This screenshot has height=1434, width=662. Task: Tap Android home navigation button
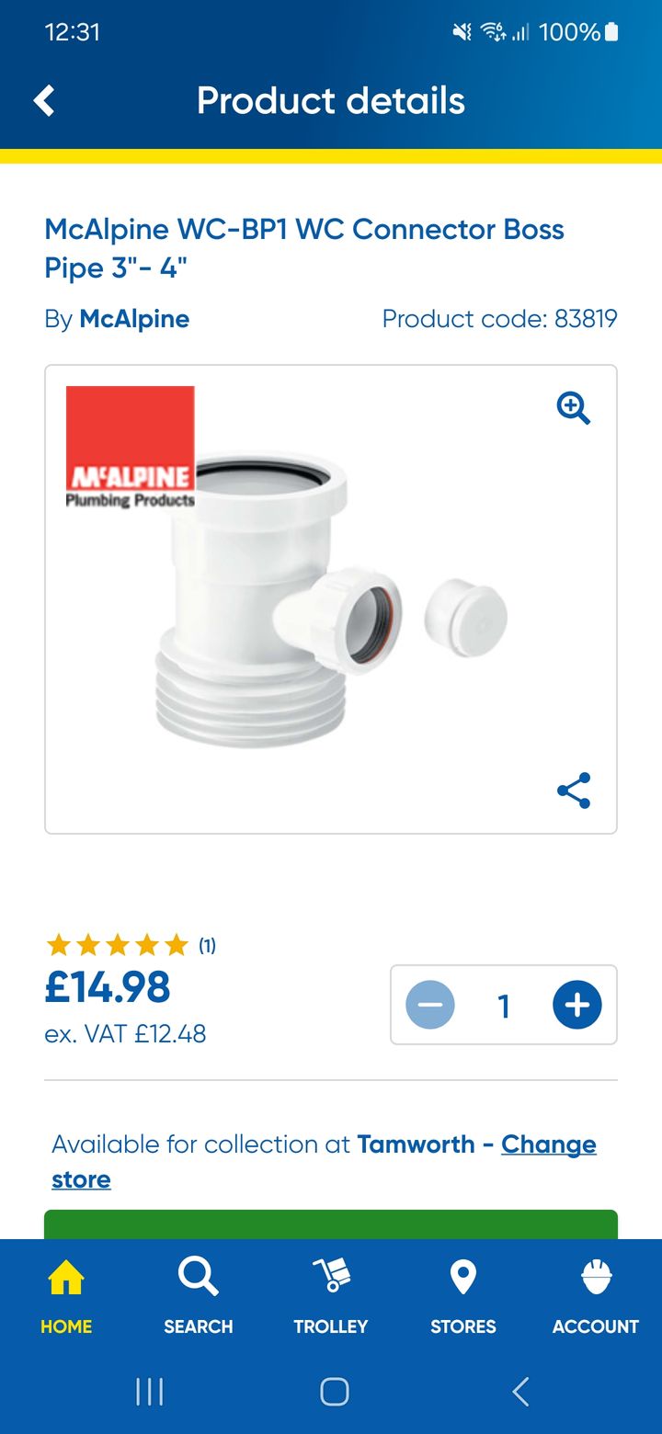(334, 1392)
